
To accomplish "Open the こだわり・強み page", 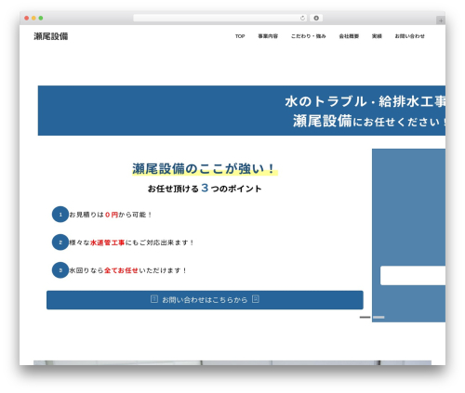I will [308, 36].
